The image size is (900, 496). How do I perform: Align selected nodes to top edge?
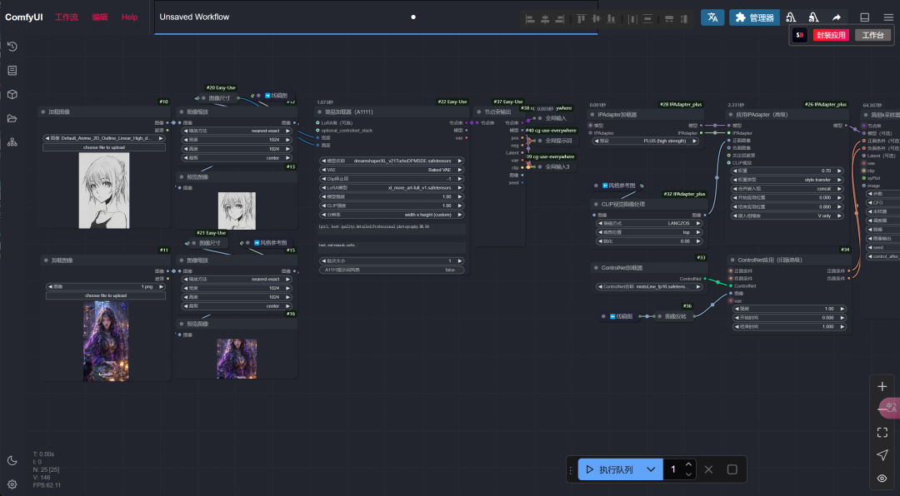click(582, 19)
